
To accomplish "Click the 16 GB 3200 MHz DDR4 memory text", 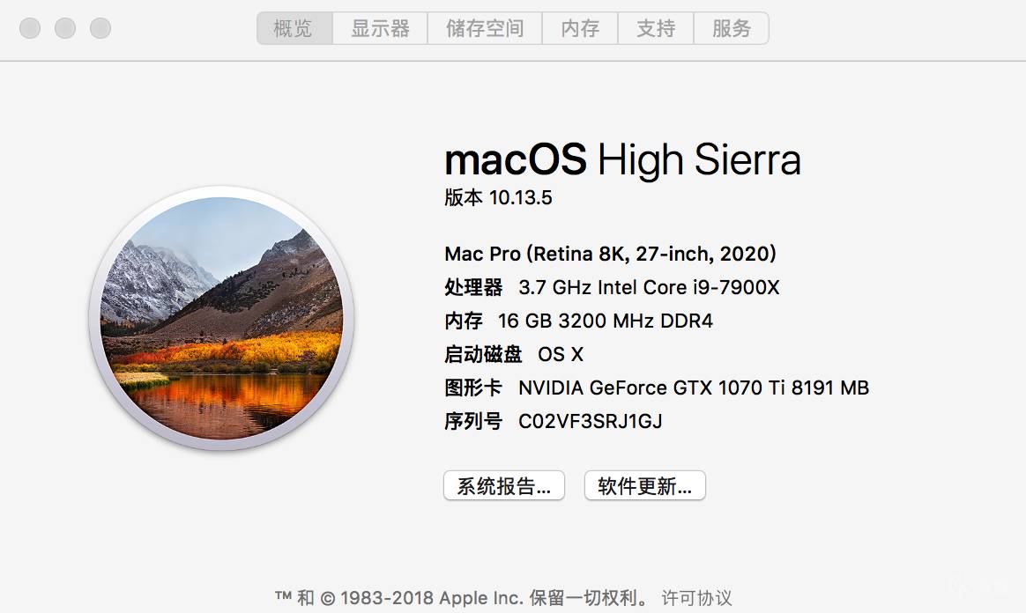I will pyautogui.click(x=605, y=321).
